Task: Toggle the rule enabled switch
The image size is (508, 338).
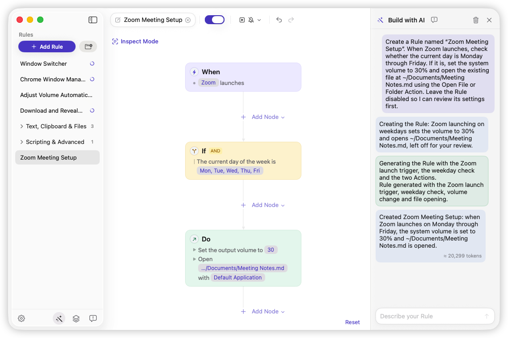Action: pyautogui.click(x=215, y=20)
